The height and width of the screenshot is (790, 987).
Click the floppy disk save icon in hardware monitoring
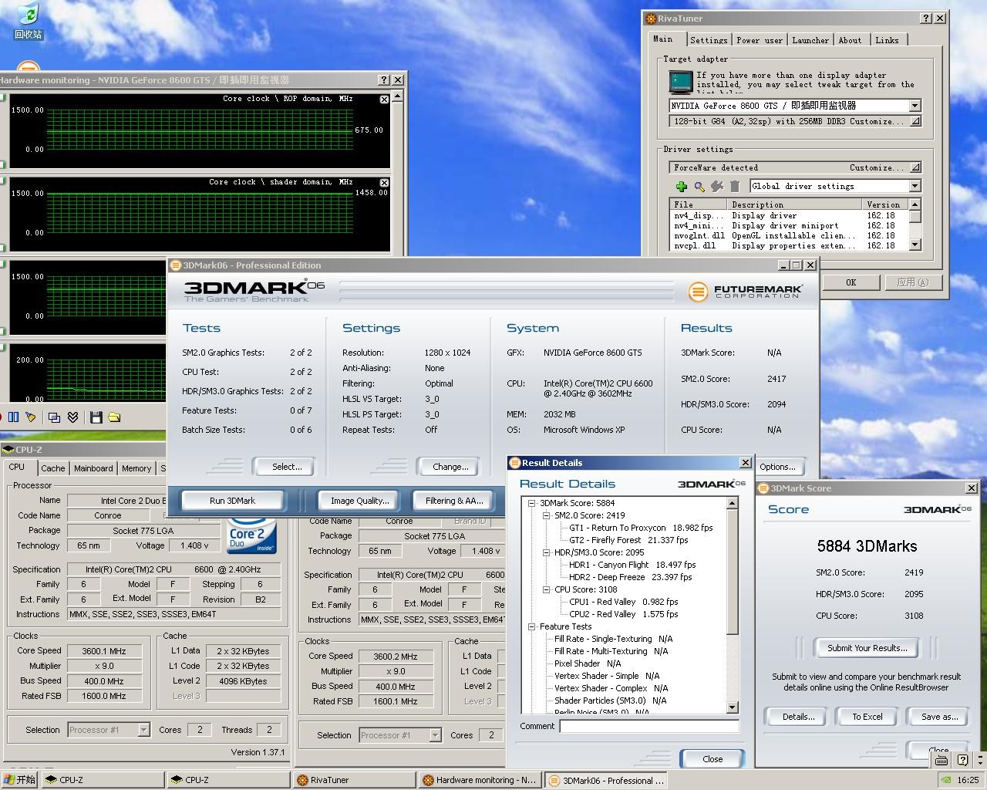click(96, 417)
